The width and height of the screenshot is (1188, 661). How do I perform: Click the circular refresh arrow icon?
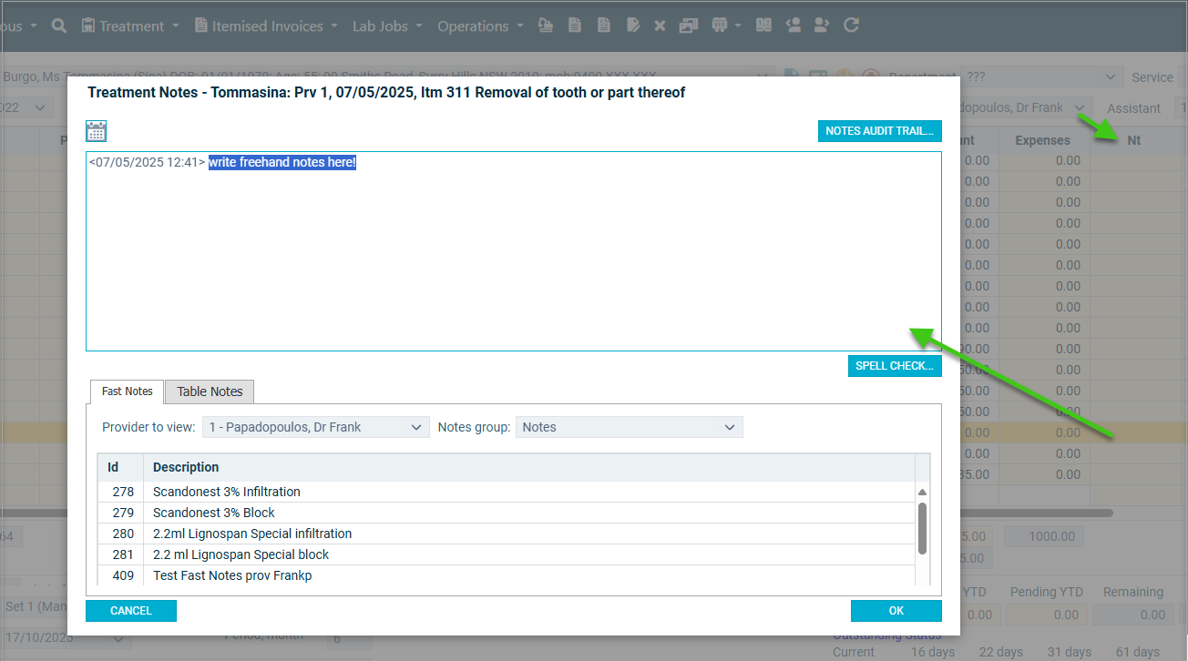tap(852, 25)
